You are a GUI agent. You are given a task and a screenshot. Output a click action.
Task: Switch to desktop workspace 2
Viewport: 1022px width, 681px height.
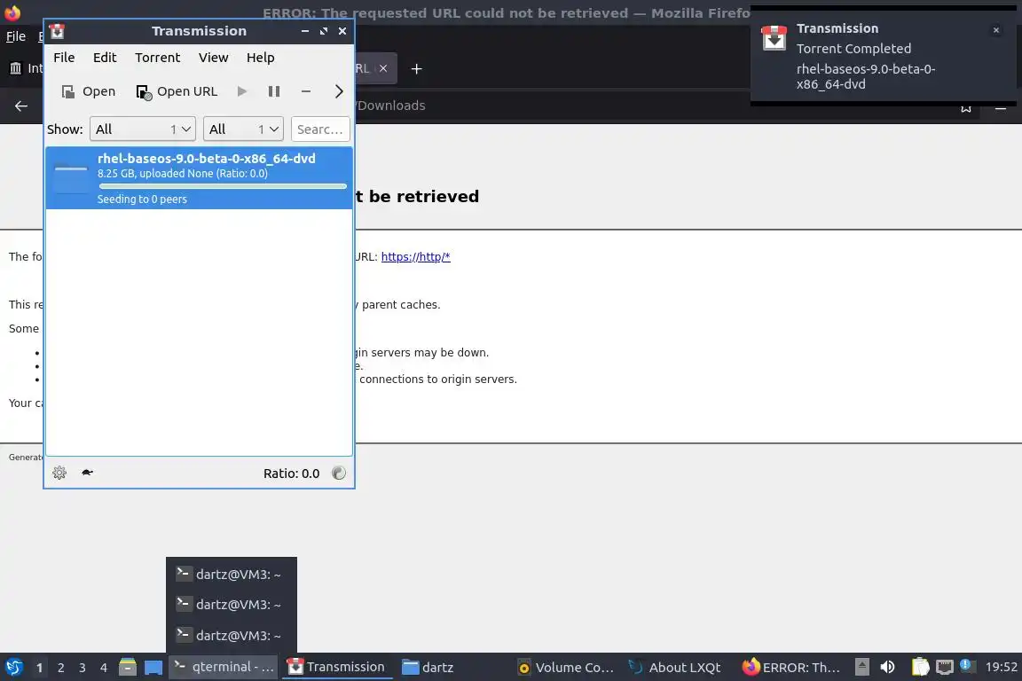pos(60,668)
